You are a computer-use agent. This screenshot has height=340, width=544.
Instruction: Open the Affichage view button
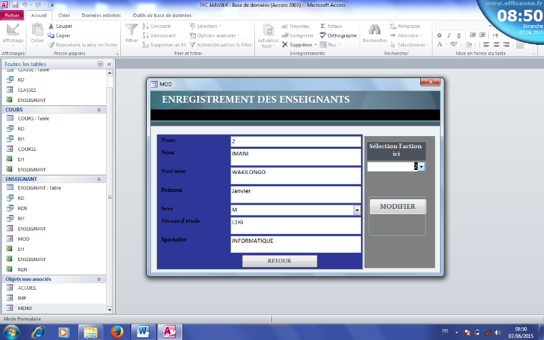pos(13,35)
